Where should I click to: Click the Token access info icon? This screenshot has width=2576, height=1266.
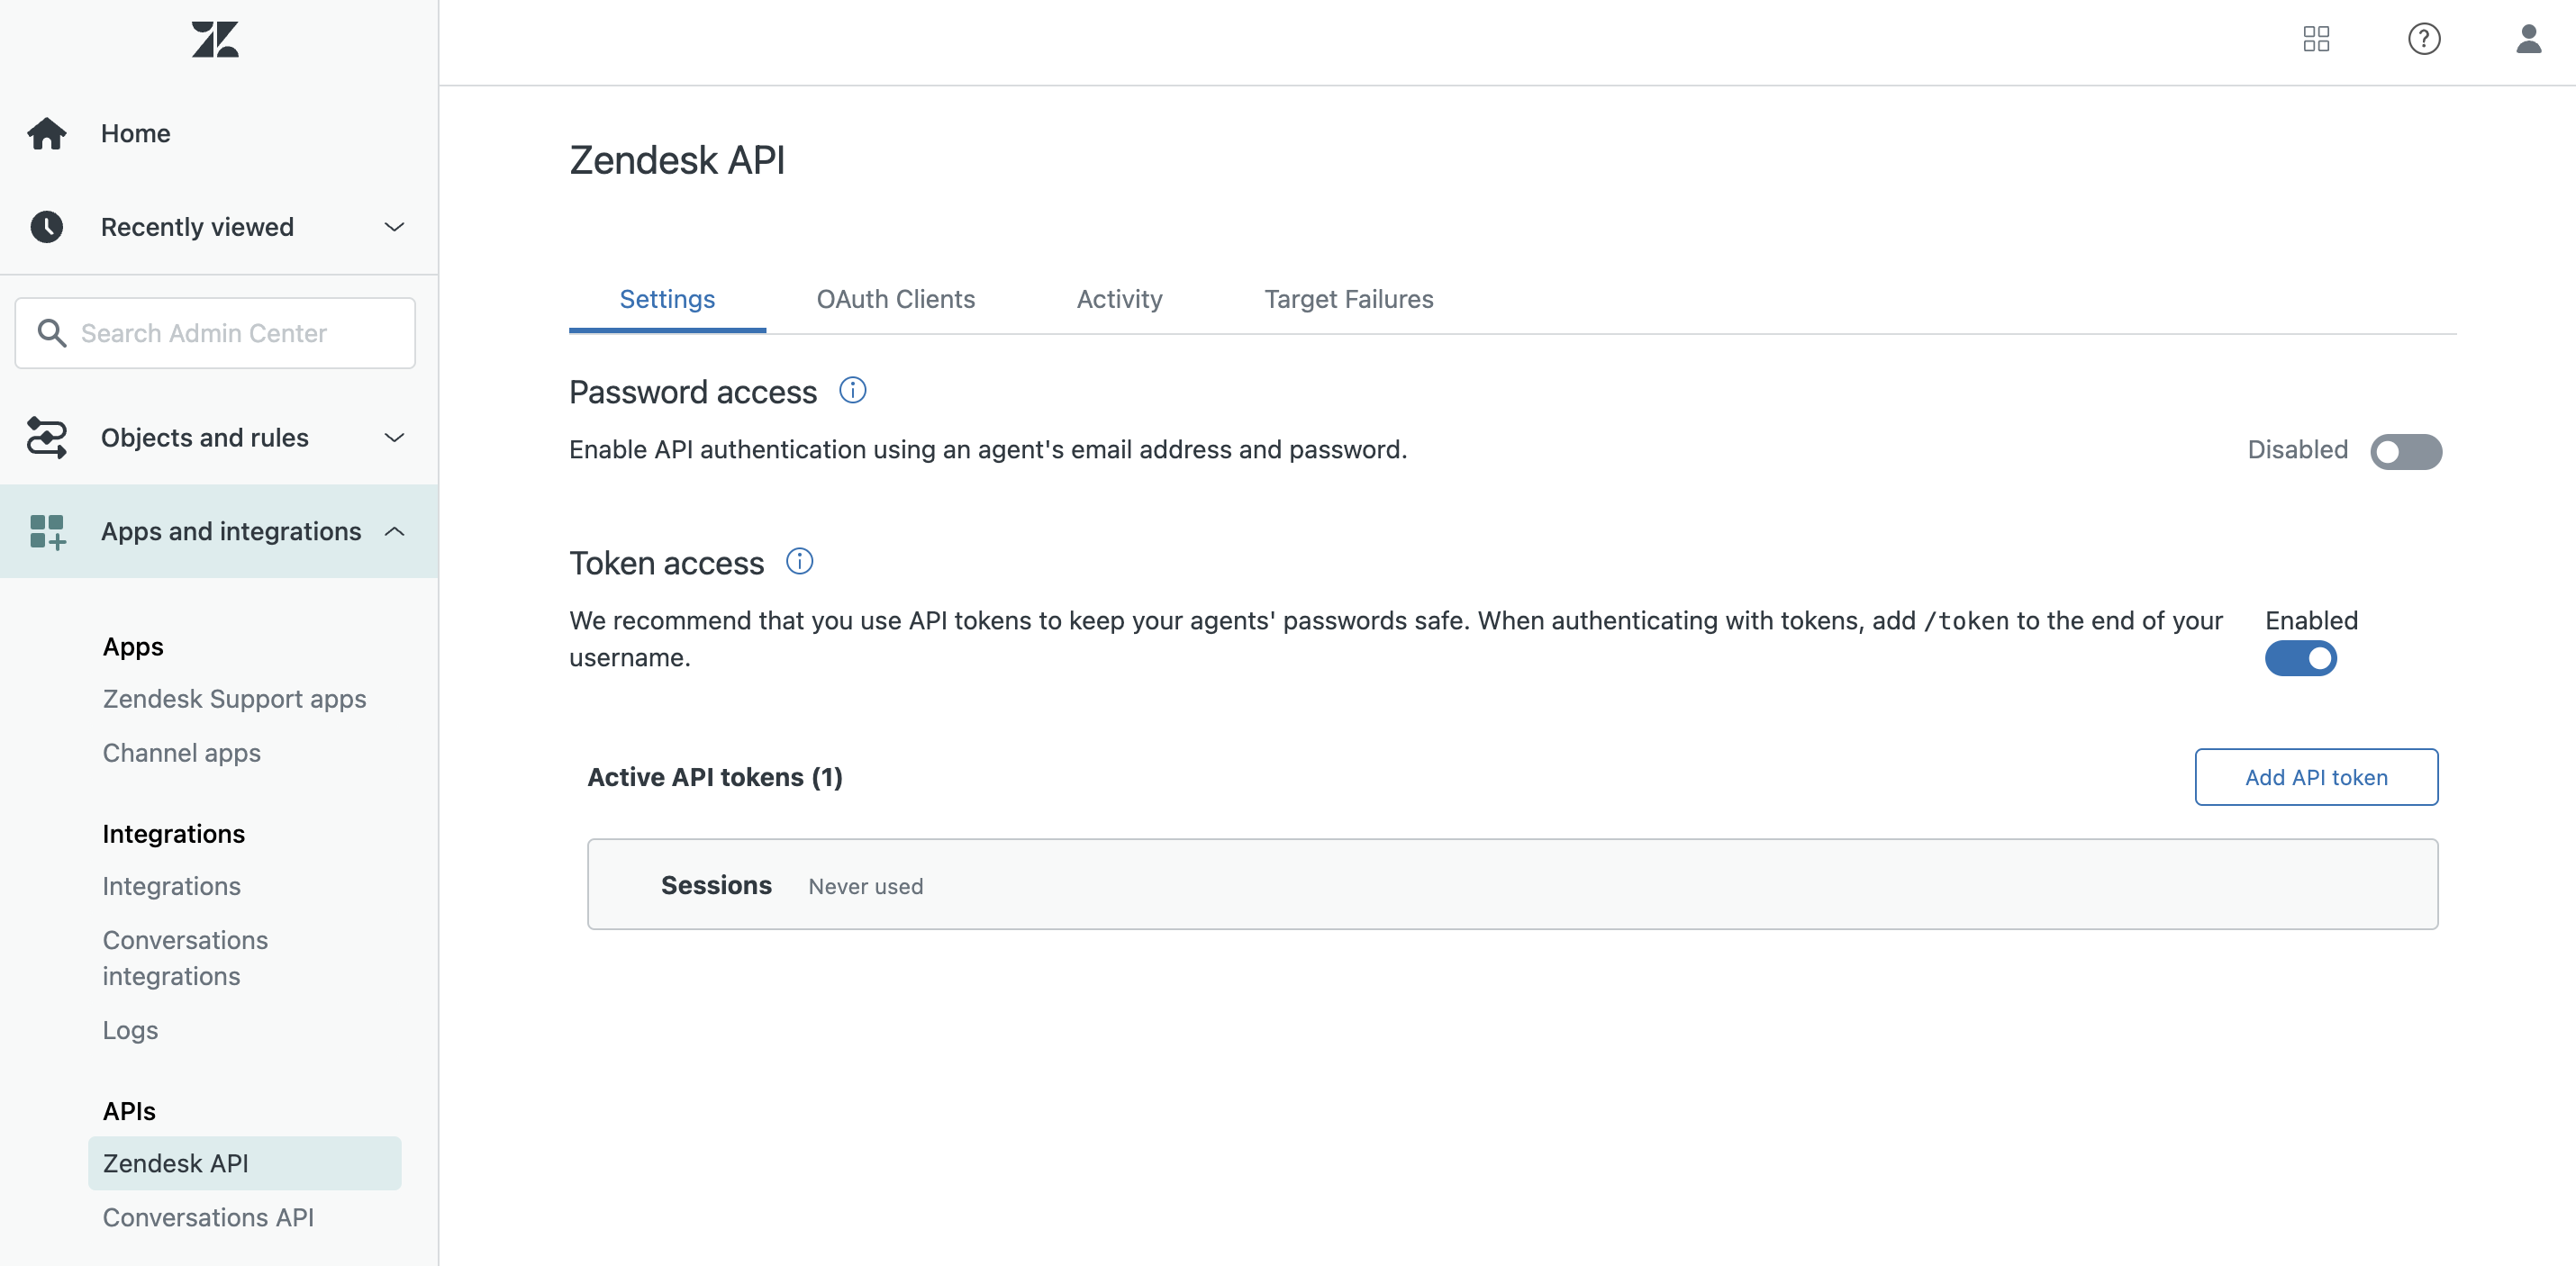tap(800, 561)
